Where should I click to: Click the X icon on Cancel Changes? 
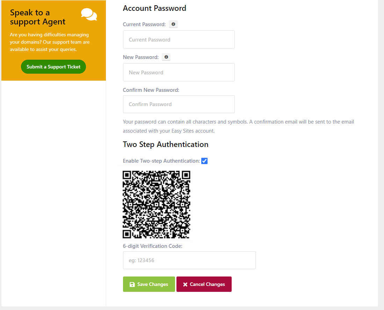[185, 284]
